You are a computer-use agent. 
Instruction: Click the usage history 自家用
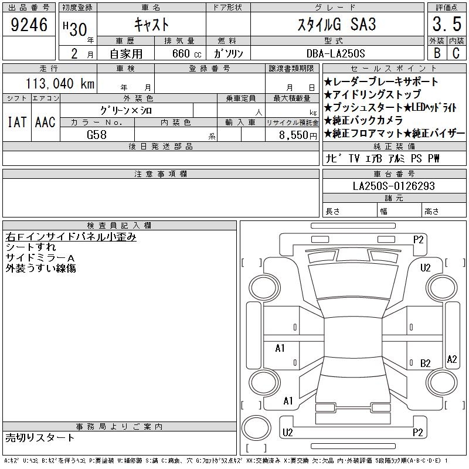click(x=126, y=54)
